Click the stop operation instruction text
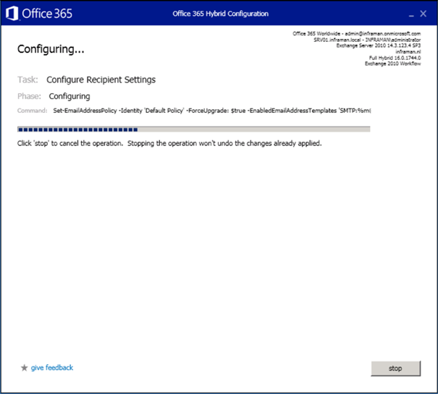The image size is (438, 394). [169, 143]
